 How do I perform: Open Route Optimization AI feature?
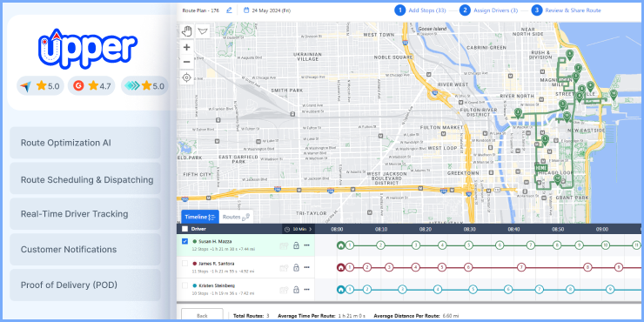85,143
